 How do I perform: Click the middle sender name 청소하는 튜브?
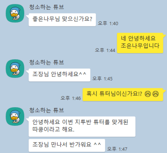(x=47, y=62)
